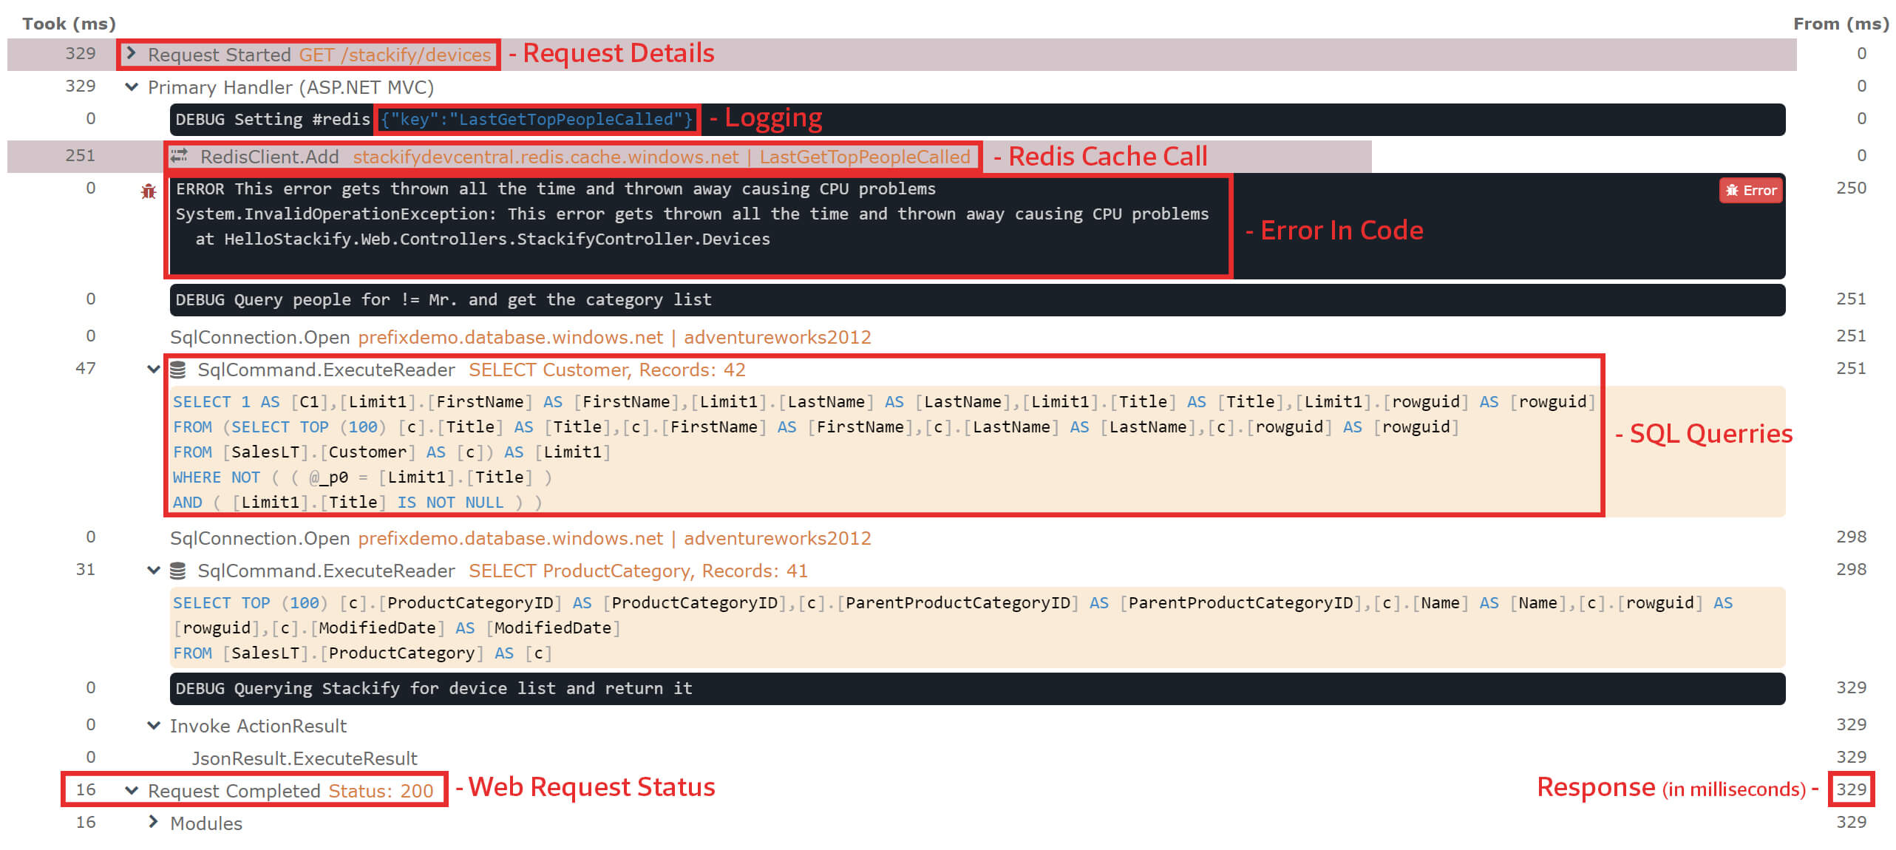
Task: Click database icon beside SELECT ProductCategory
Action: [177, 571]
